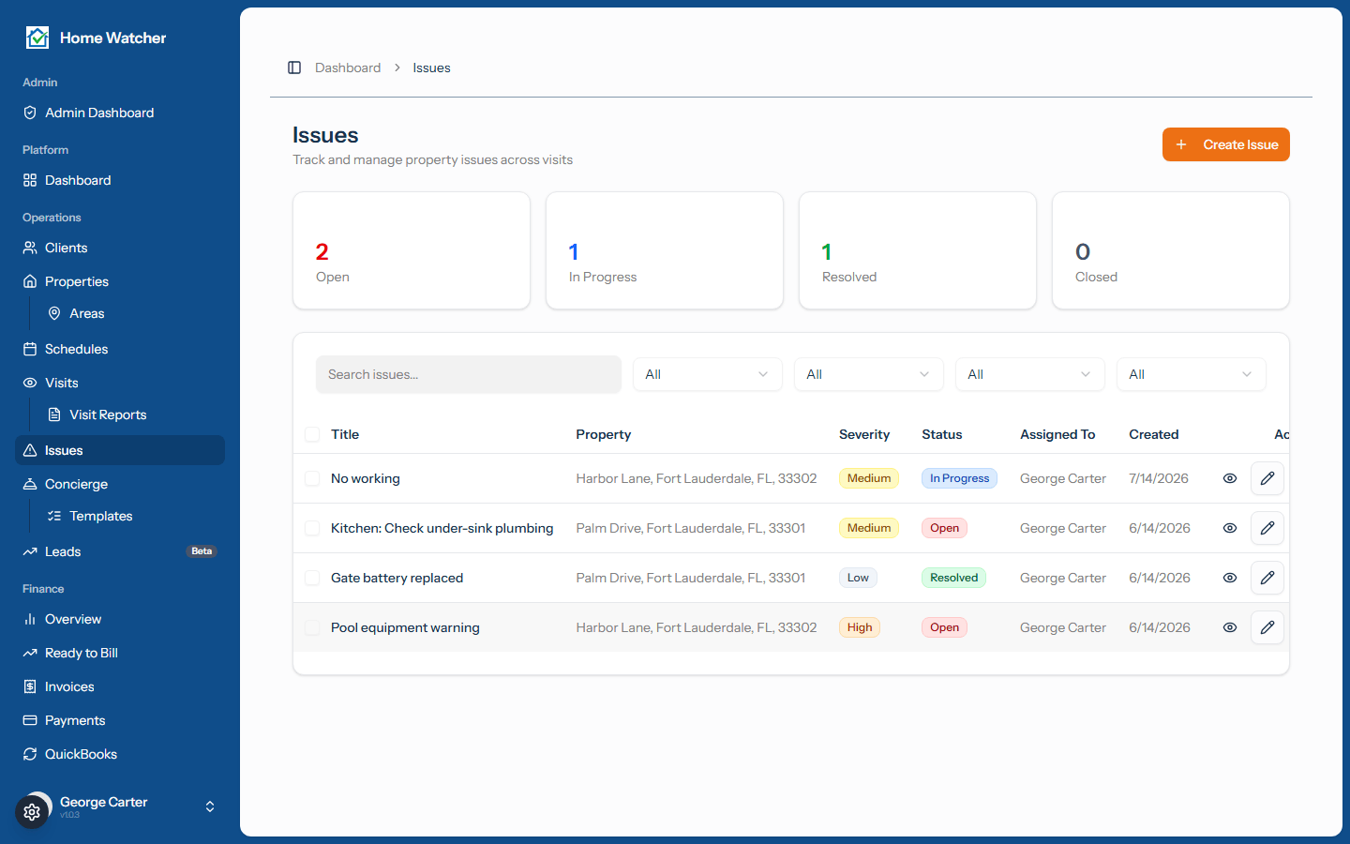Click the Status column header
The image size is (1350, 844).
942,434
